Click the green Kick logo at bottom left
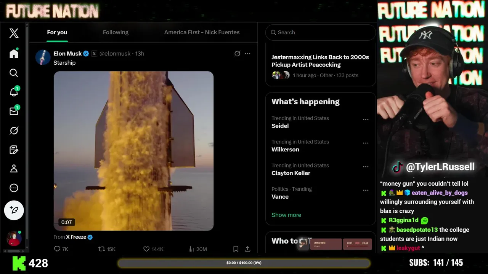The image size is (488, 274). 19,263
